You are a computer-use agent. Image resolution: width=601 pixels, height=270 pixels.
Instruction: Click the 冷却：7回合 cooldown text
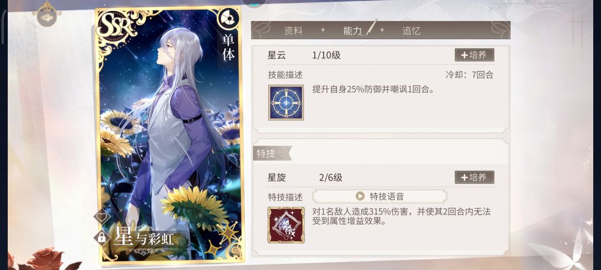coord(469,74)
